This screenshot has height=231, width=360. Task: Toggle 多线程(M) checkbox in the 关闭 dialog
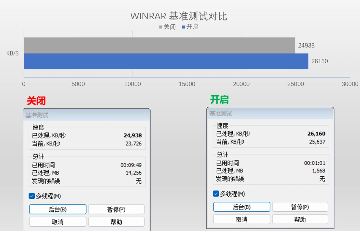pyautogui.click(x=32, y=196)
